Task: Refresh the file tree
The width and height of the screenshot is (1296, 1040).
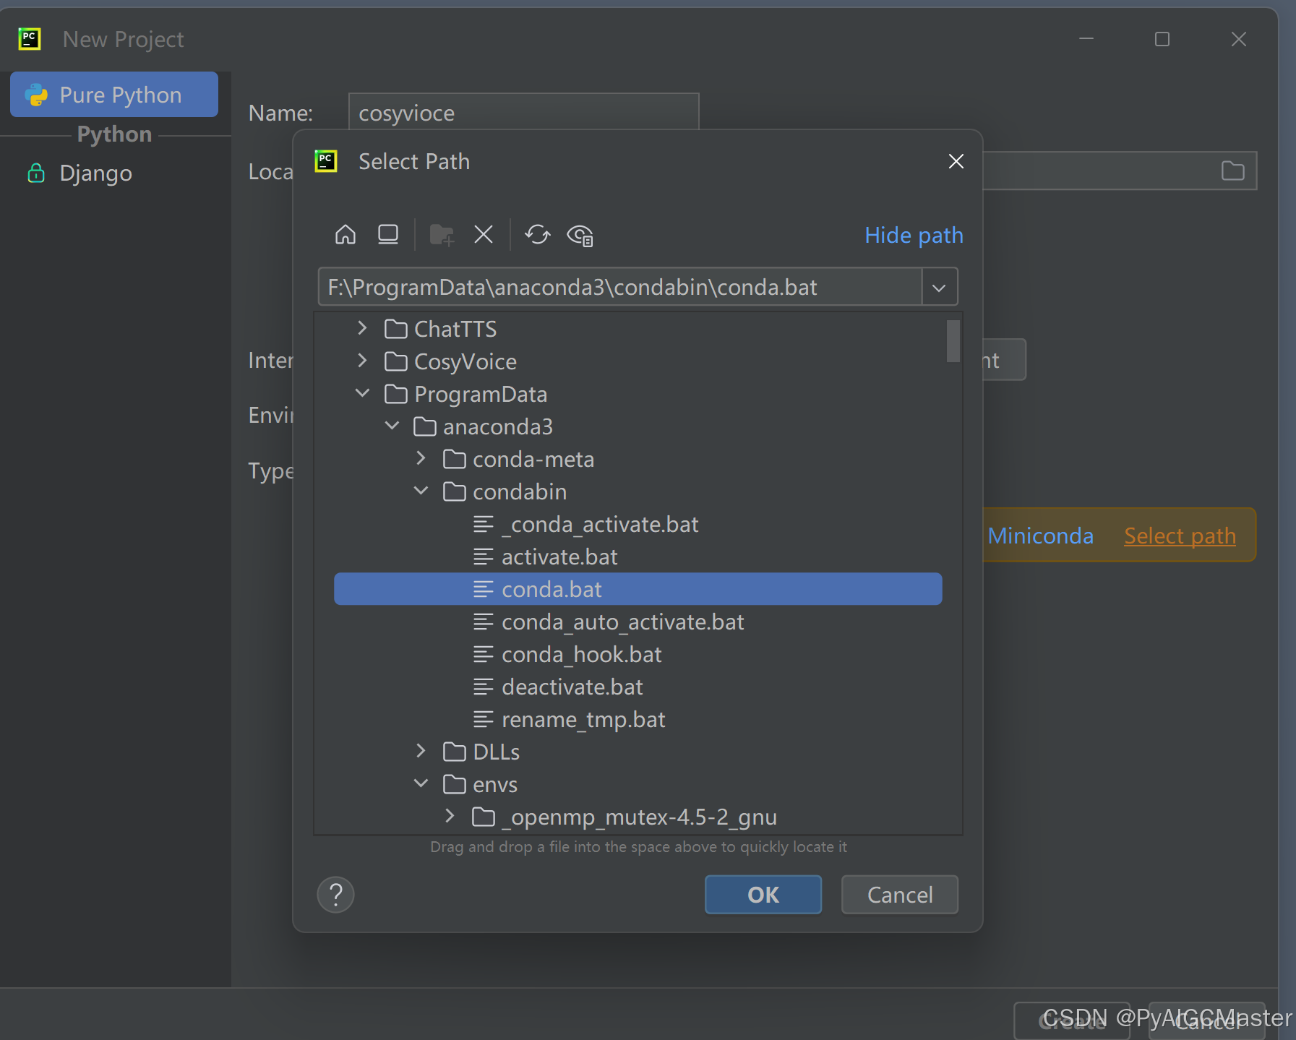Action: click(538, 235)
